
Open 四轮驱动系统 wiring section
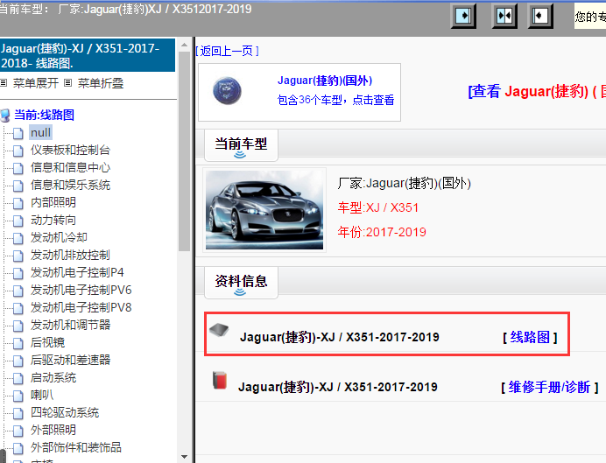point(65,412)
